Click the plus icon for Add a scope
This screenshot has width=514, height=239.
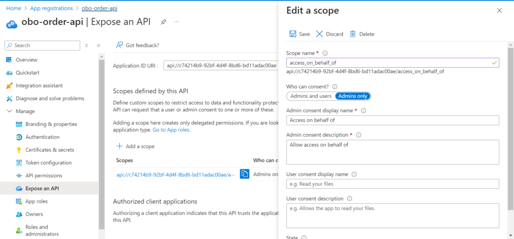[119, 146]
